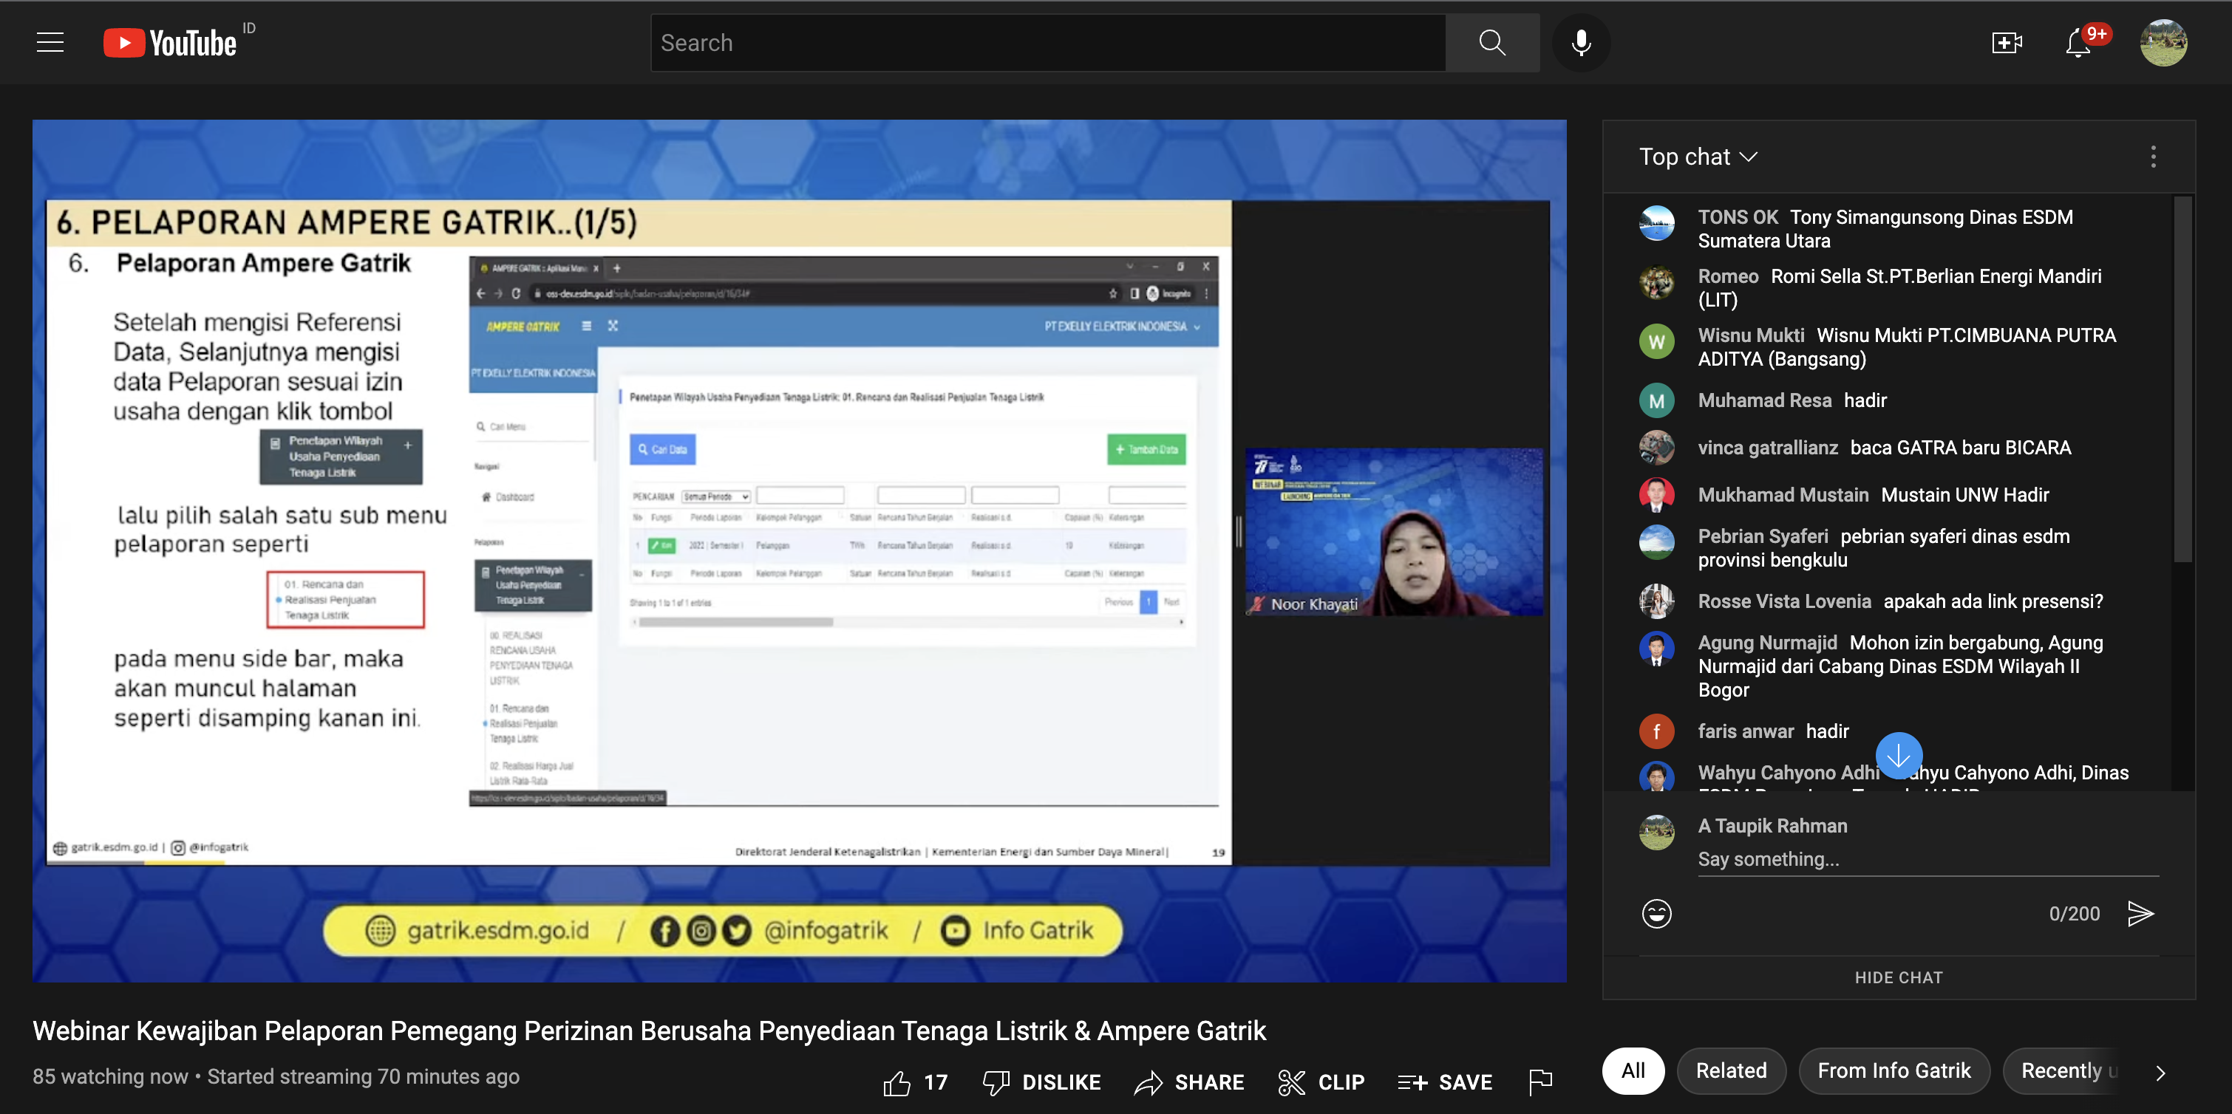Click TONS OK chat avatar

point(1656,222)
